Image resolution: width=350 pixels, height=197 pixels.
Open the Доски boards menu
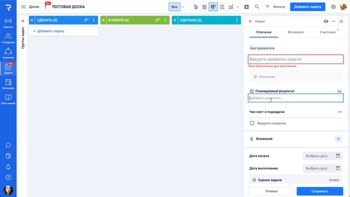pos(34,7)
